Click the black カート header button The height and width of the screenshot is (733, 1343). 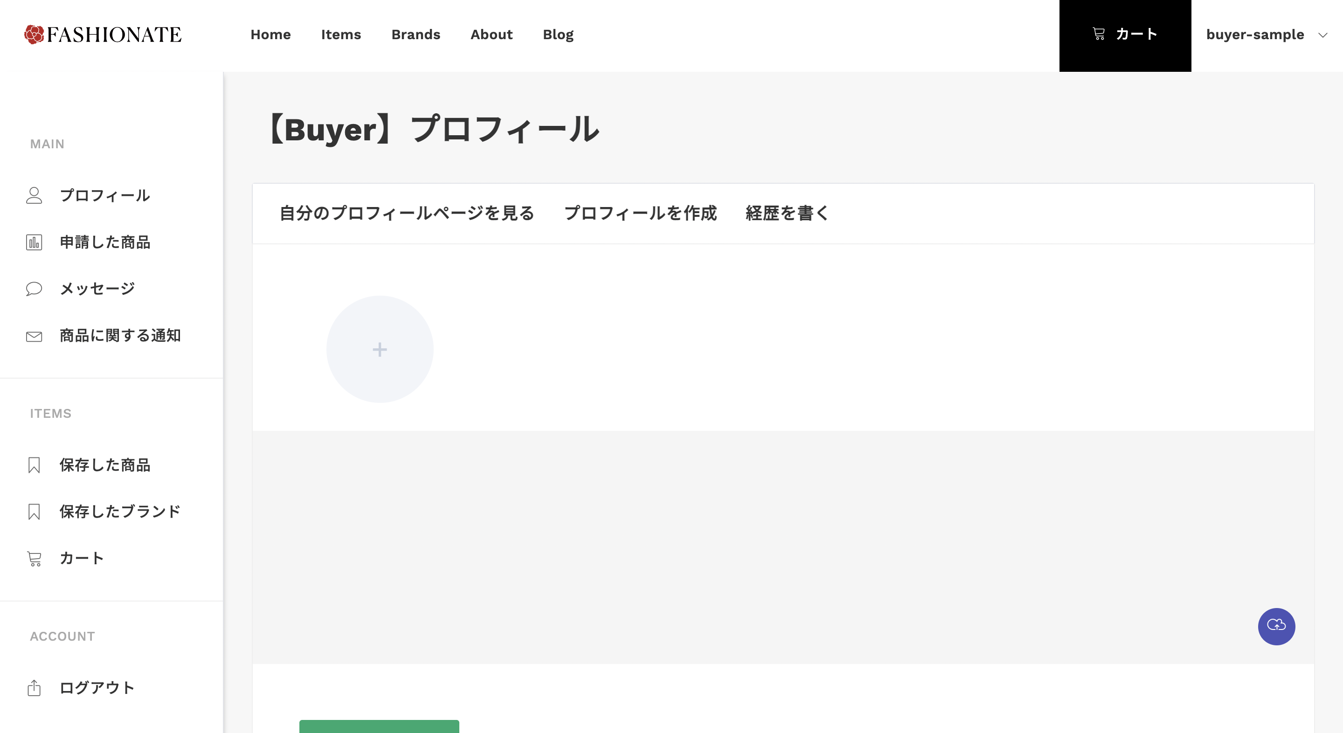pyautogui.click(x=1125, y=35)
